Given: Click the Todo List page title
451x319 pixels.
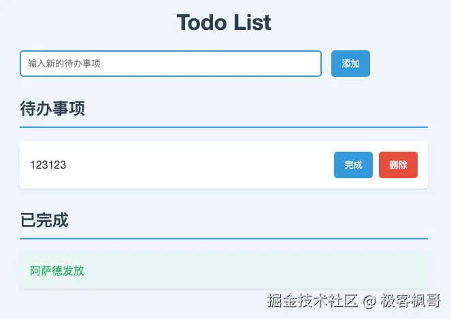Looking at the screenshot, I should pyautogui.click(x=224, y=22).
